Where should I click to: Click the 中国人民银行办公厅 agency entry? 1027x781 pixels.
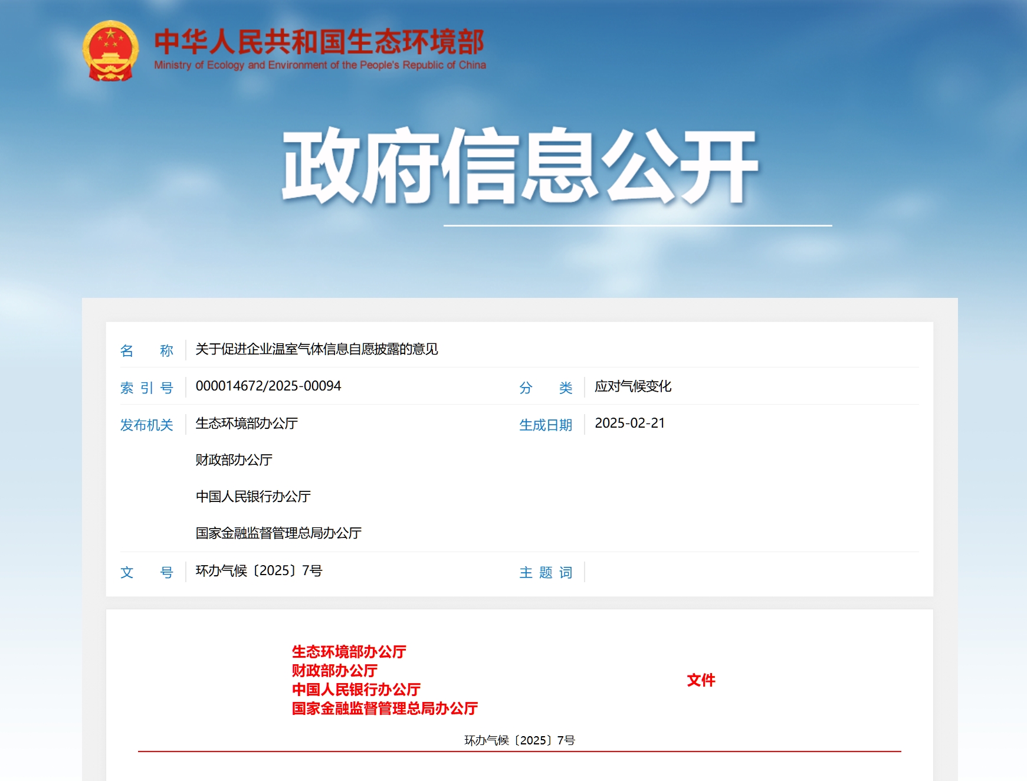254,497
